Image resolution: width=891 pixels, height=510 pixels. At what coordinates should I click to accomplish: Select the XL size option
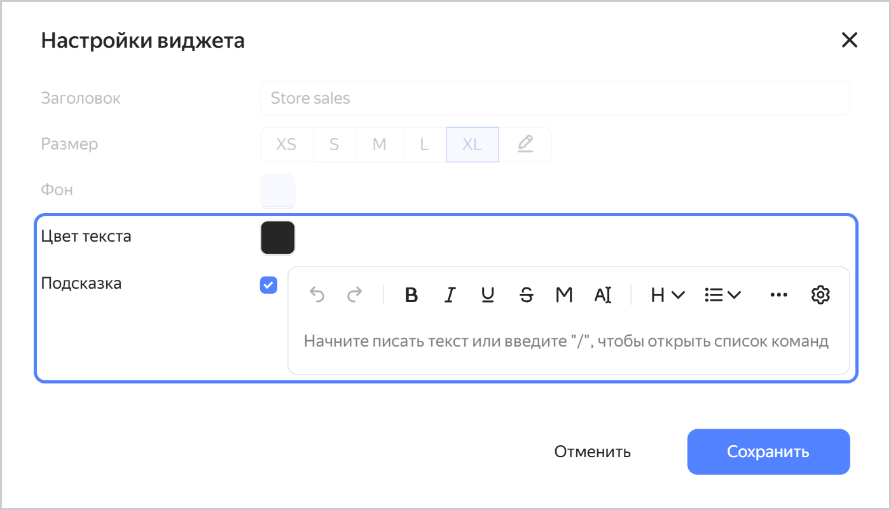(x=472, y=144)
